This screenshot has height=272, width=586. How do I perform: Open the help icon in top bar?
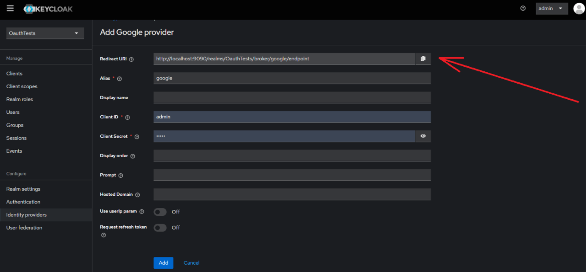(523, 8)
